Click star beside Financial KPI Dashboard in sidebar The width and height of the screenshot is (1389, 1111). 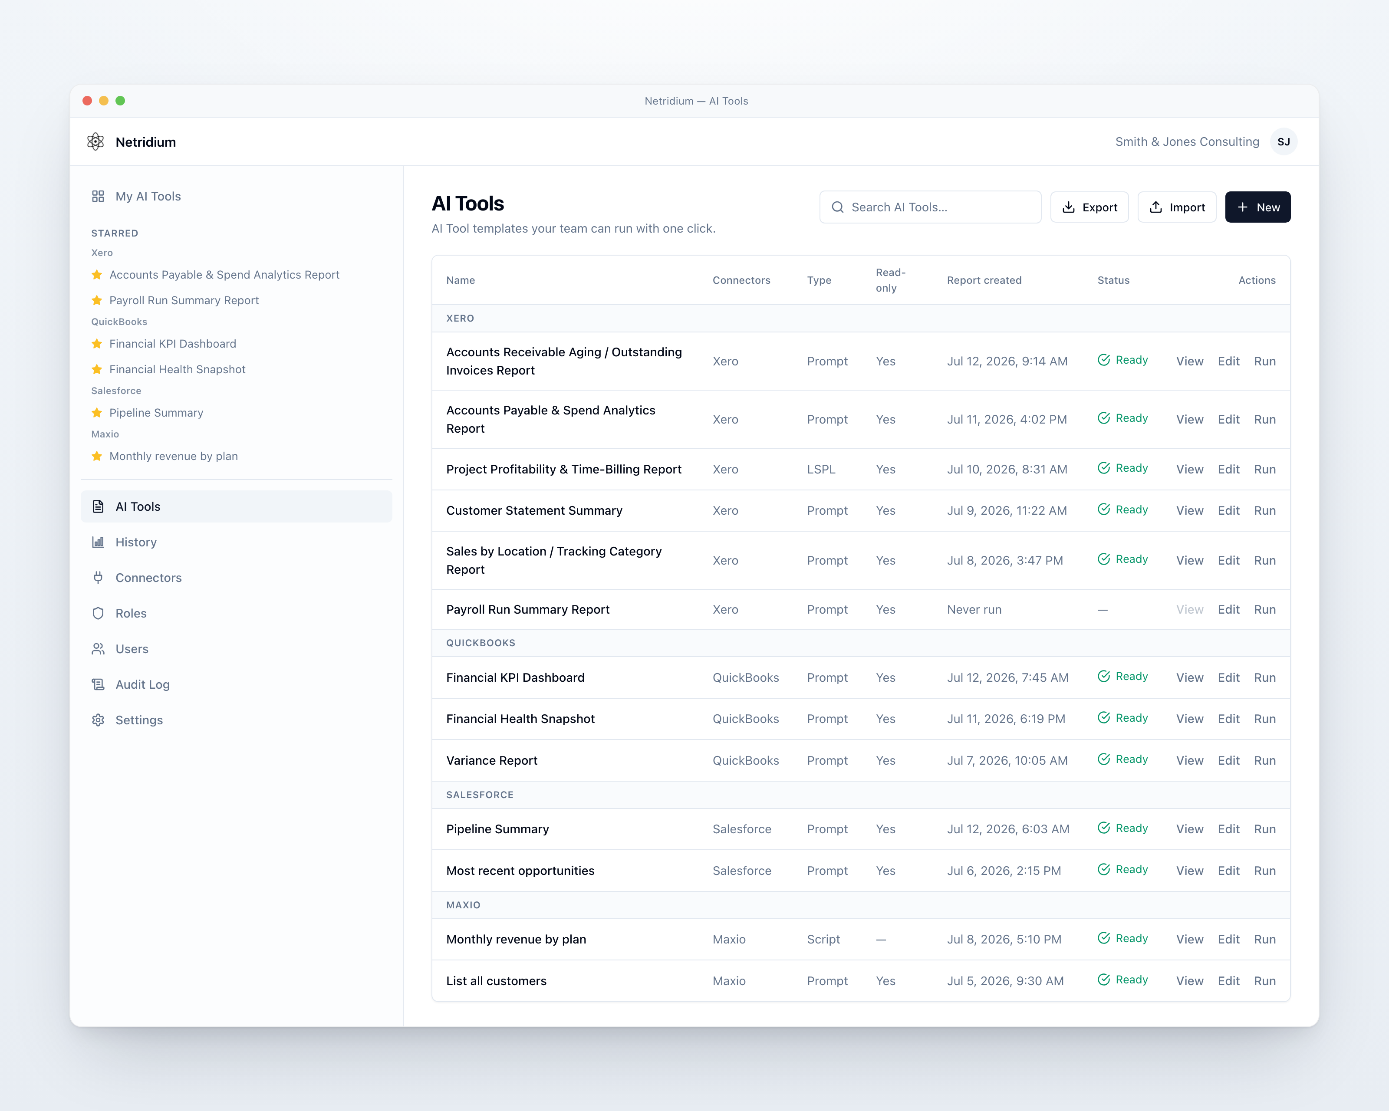click(x=97, y=344)
